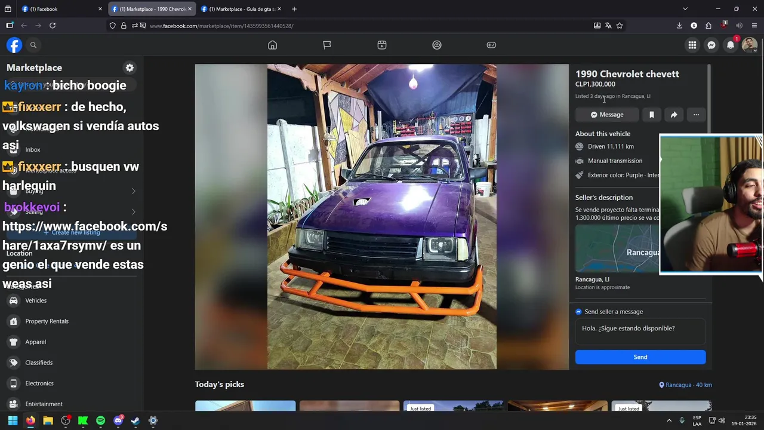Go back to the previous page
Image resolution: width=764 pixels, height=430 pixels.
24,26
